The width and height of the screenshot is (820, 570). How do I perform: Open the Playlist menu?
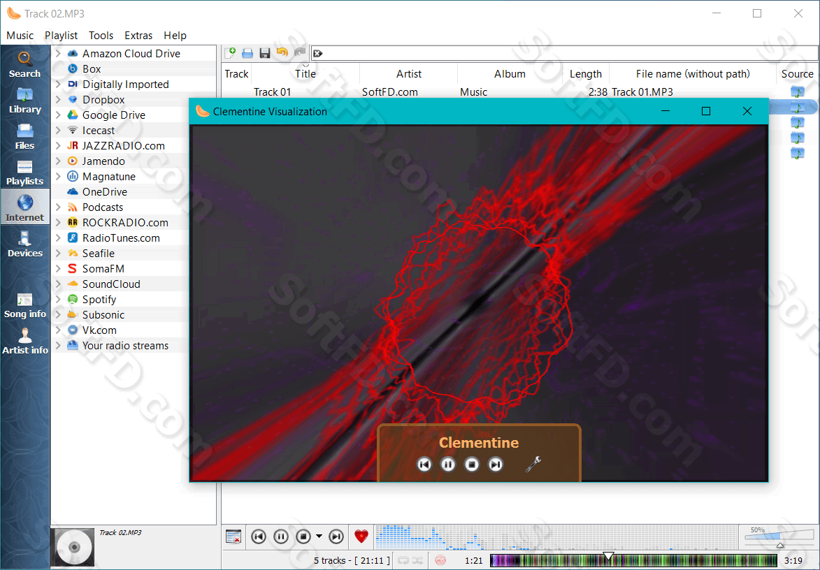62,36
